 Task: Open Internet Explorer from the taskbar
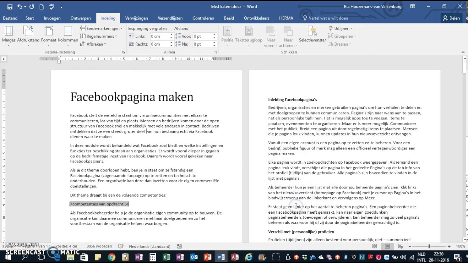click(249, 257)
